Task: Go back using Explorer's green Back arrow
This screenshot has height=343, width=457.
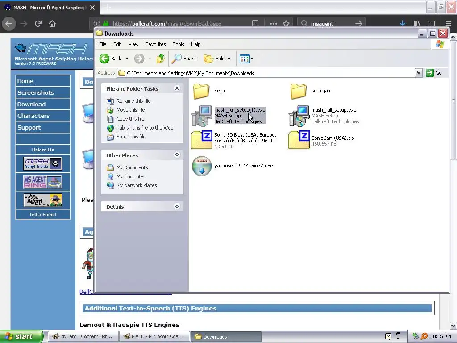Action: [x=104, y=59]
